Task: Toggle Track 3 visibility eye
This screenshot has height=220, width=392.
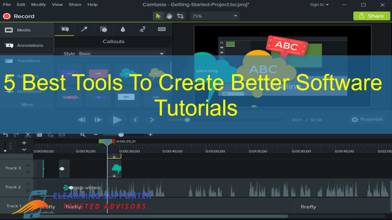Action: (28, 165)
